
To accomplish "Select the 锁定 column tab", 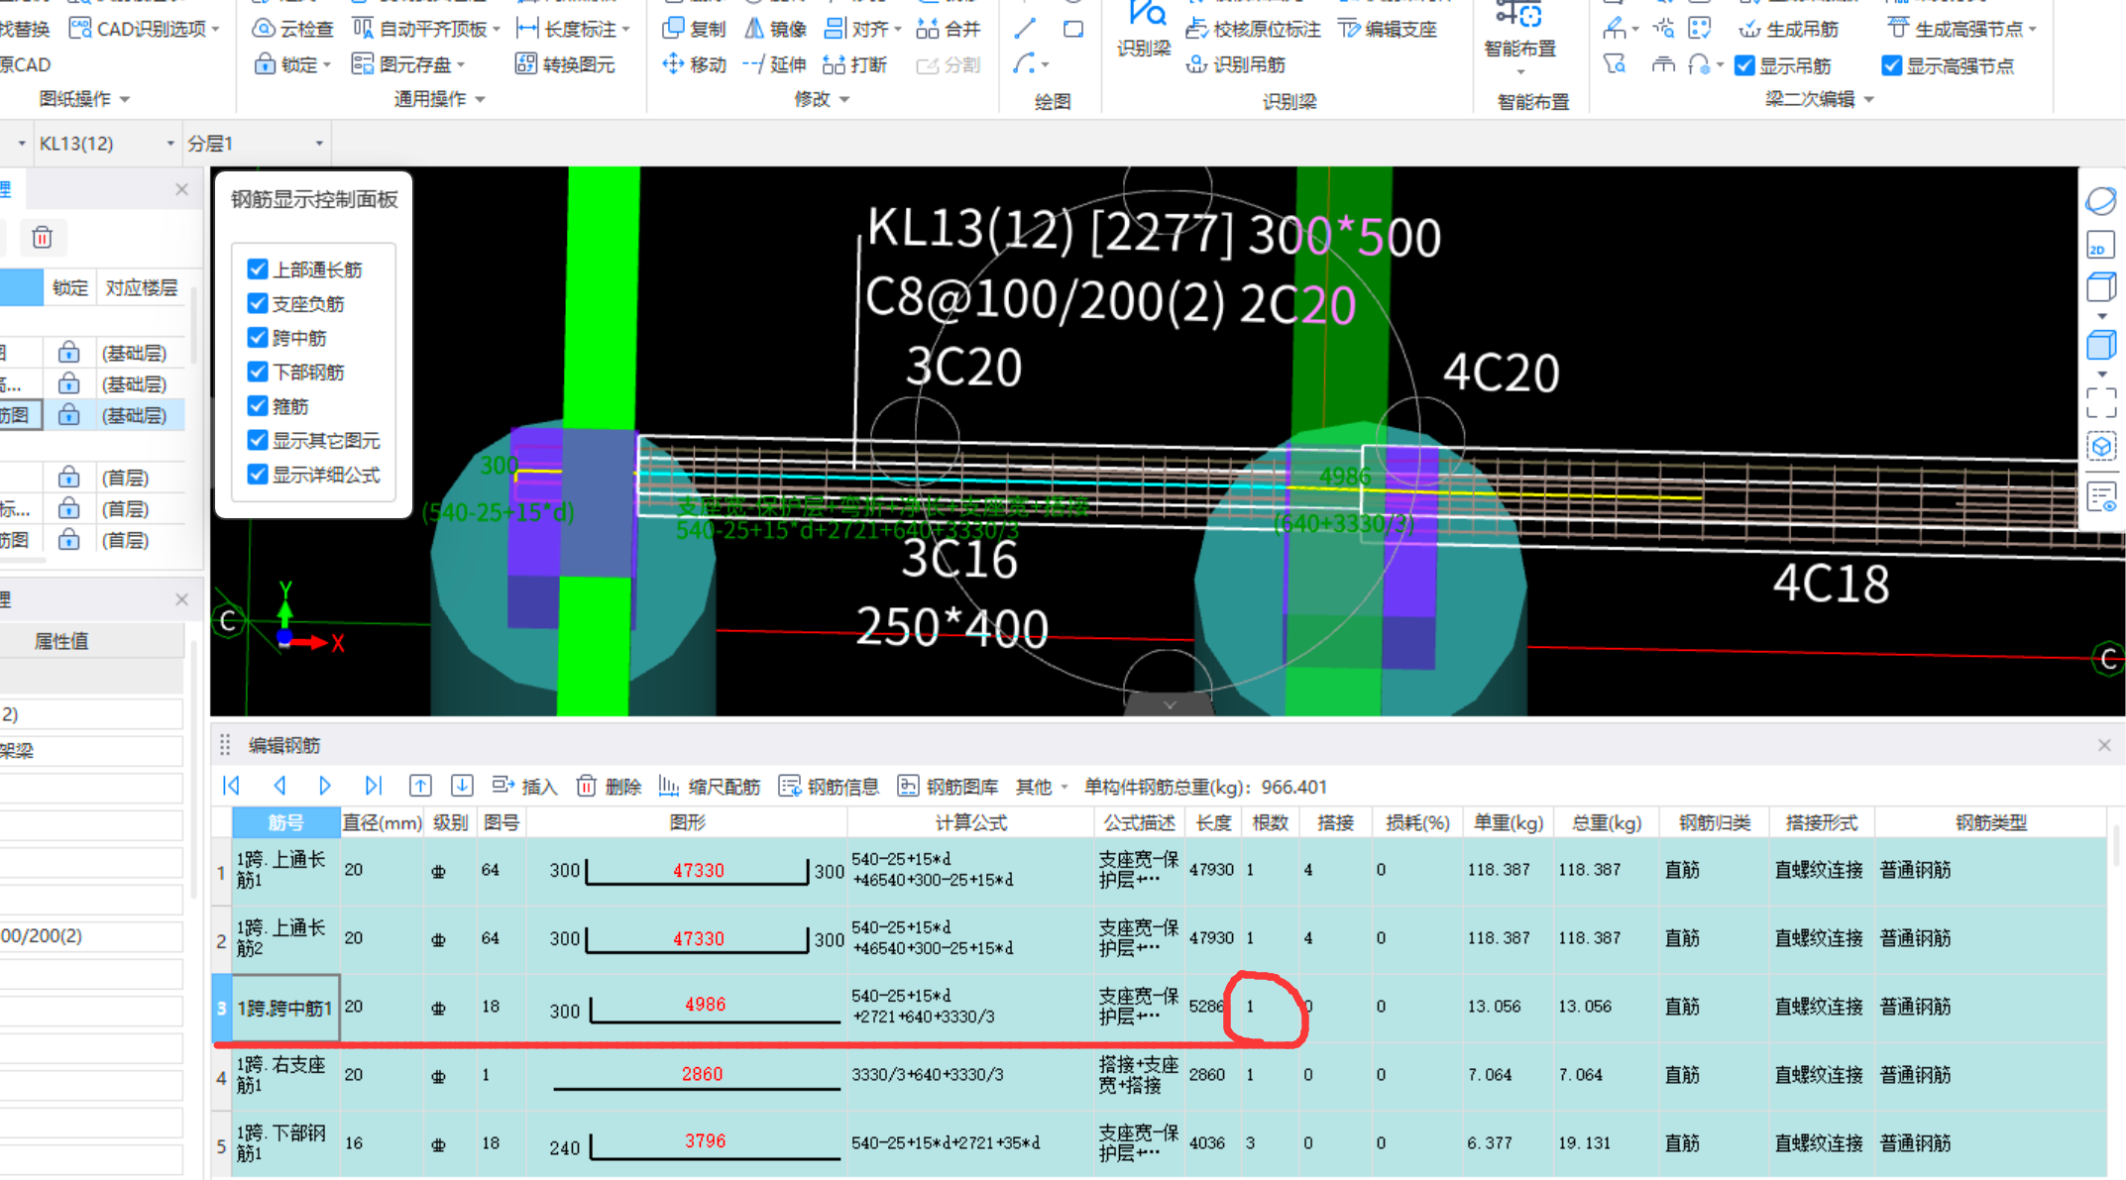I will click(70, 287).
